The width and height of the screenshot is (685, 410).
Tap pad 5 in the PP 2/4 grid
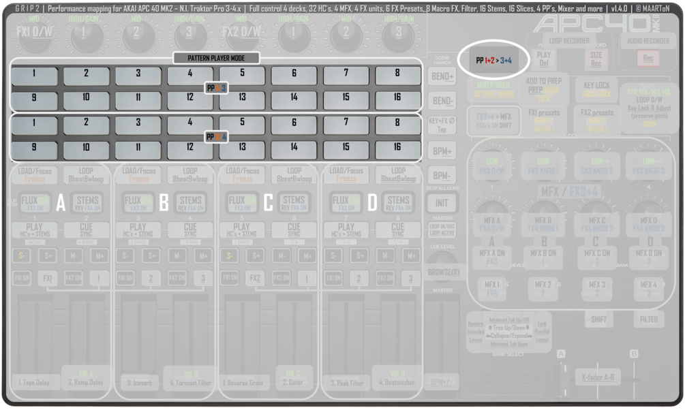pos(242,125)
